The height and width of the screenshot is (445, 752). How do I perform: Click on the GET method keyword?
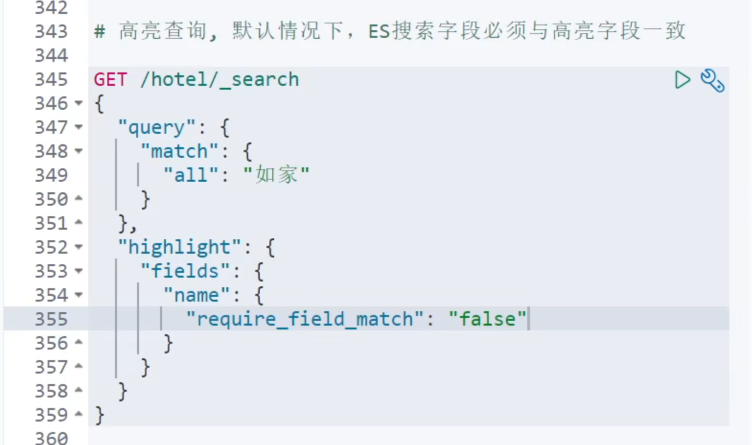[x=110, y=80]
